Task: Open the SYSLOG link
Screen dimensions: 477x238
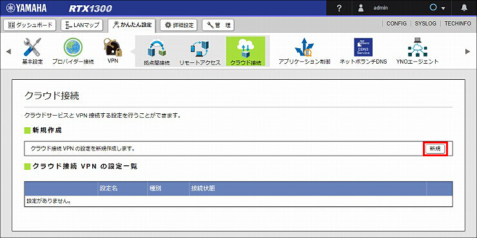Action: coord(425,24)
